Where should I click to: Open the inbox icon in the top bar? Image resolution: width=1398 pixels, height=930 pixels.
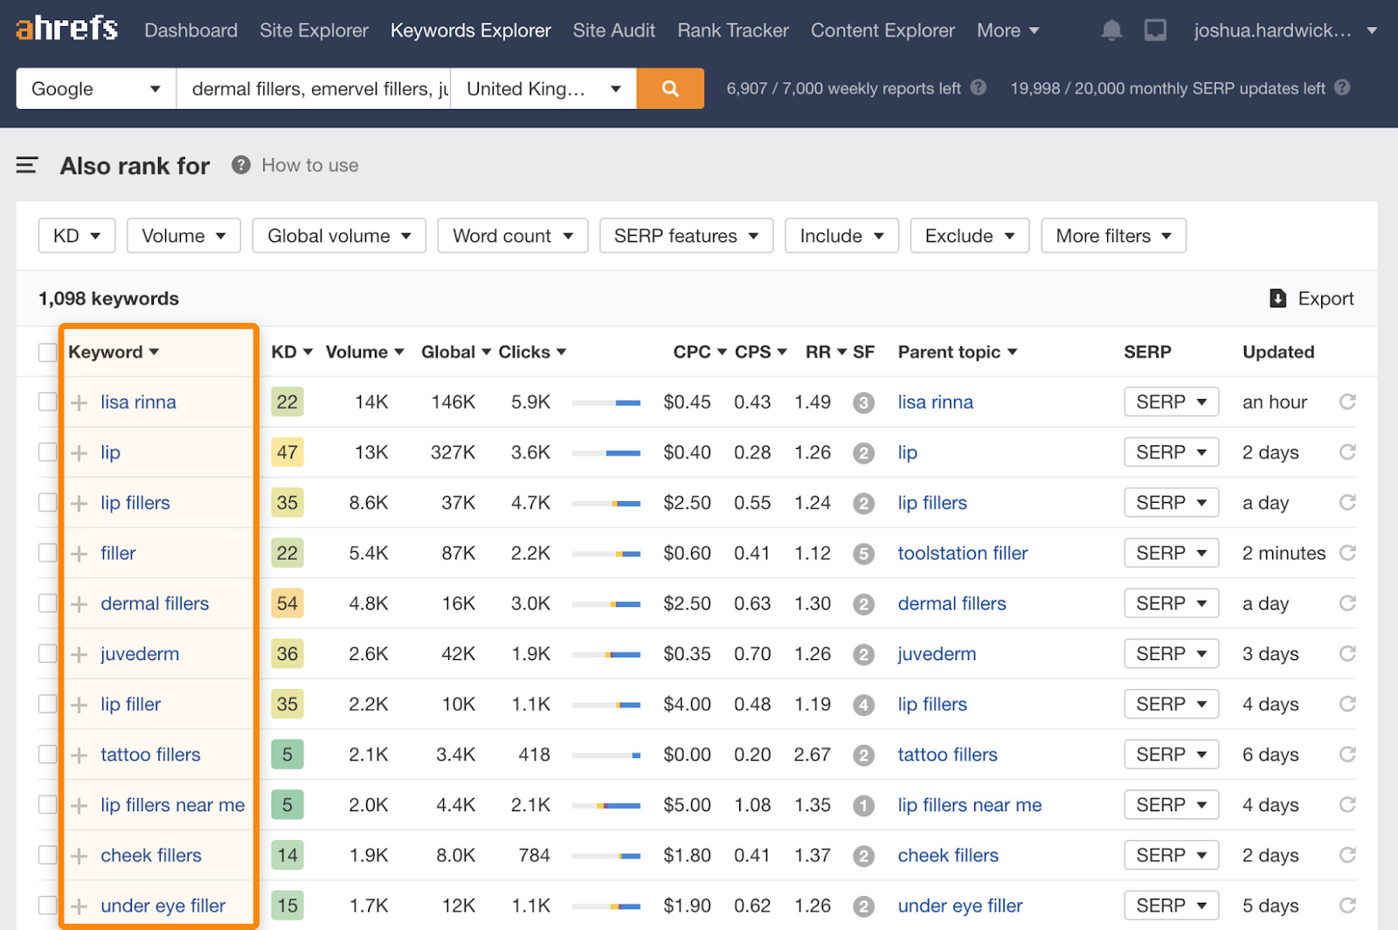pos(1156,29)
